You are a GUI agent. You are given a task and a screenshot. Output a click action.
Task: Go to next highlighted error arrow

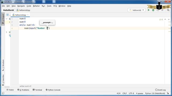[x=169, y=19]
